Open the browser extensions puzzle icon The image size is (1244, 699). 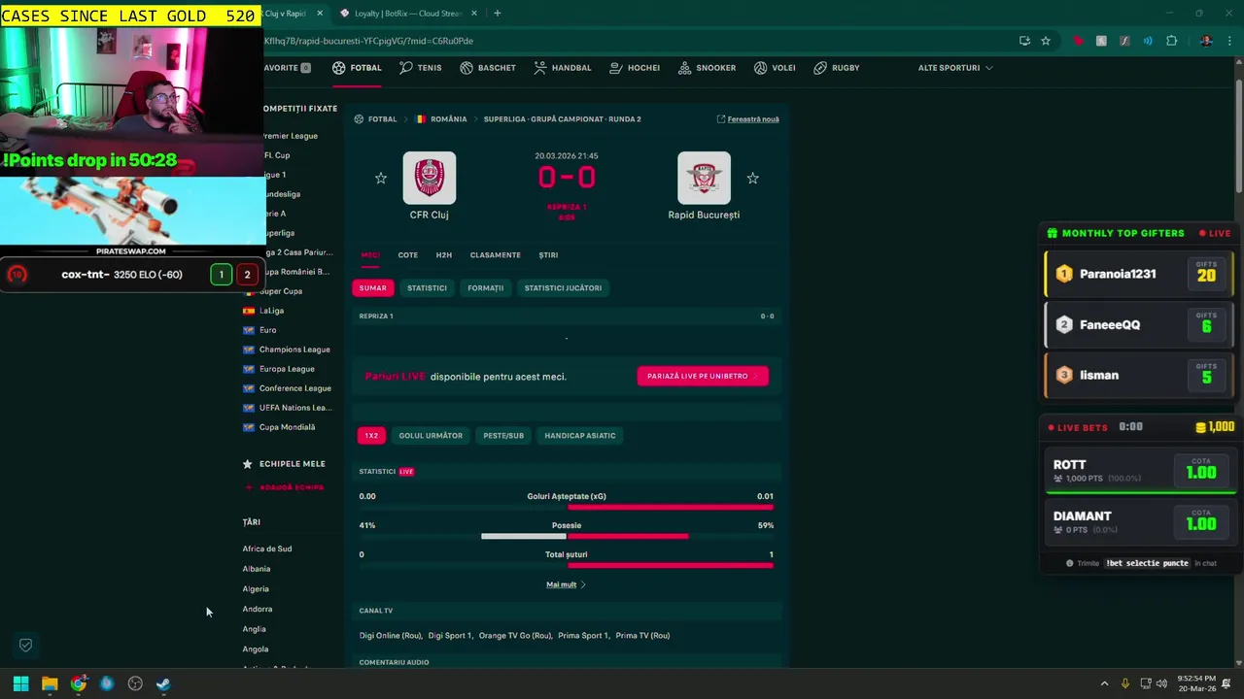(x=1171, y=41)
